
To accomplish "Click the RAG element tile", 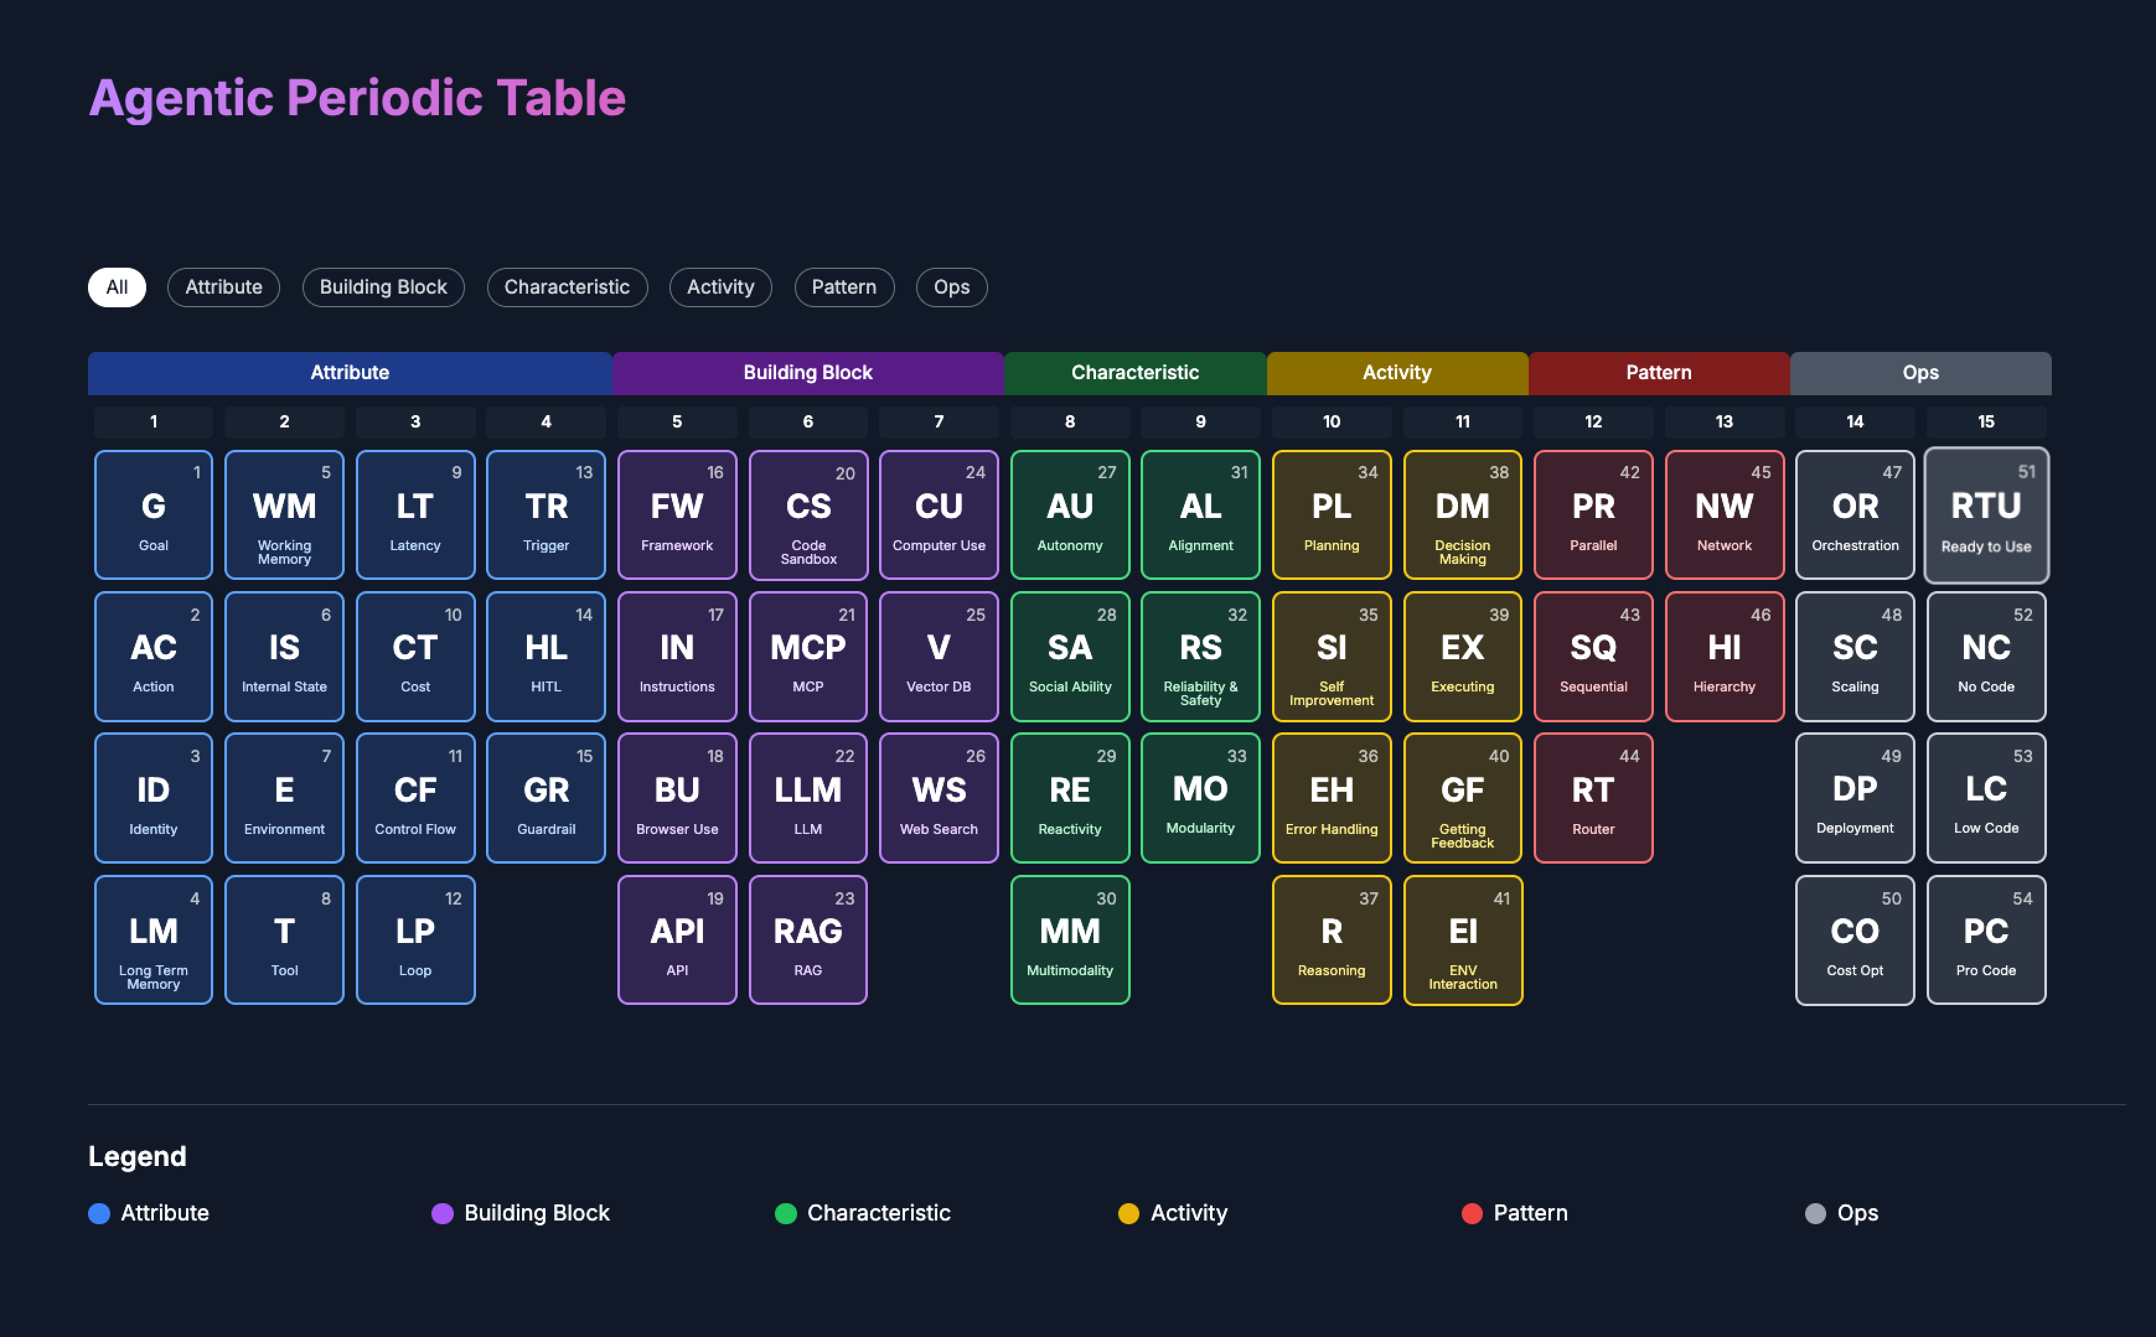I will click(808, 939).
